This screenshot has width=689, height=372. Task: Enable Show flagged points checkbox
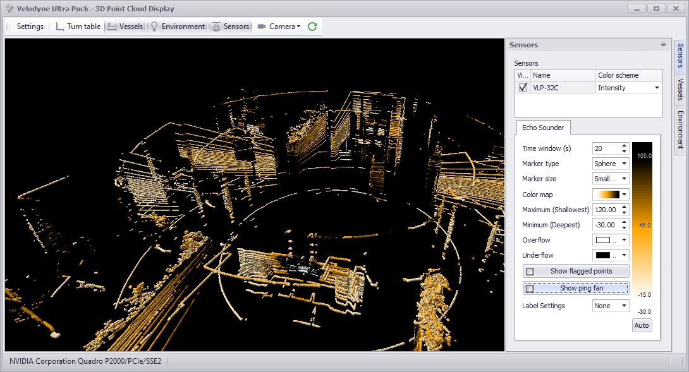[530, 272]
